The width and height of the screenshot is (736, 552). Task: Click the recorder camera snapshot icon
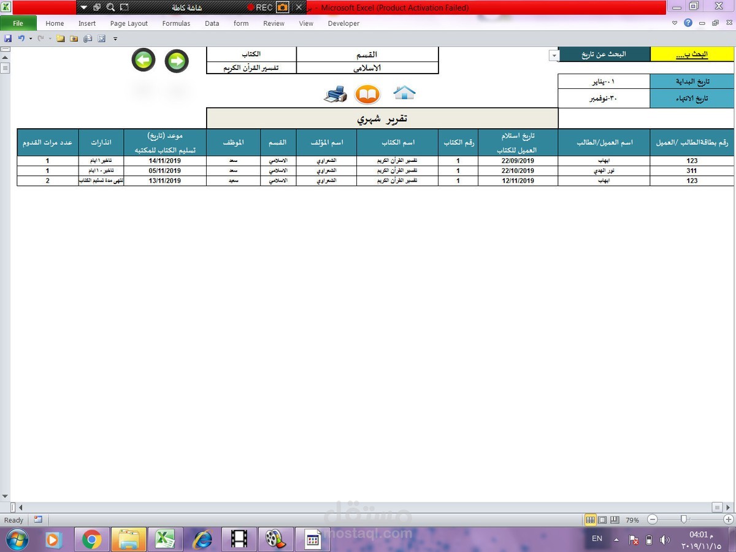(283, 7)
